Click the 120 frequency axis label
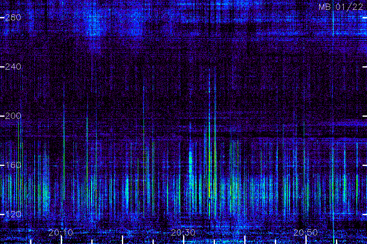The image size is (367, 244). 13,214
